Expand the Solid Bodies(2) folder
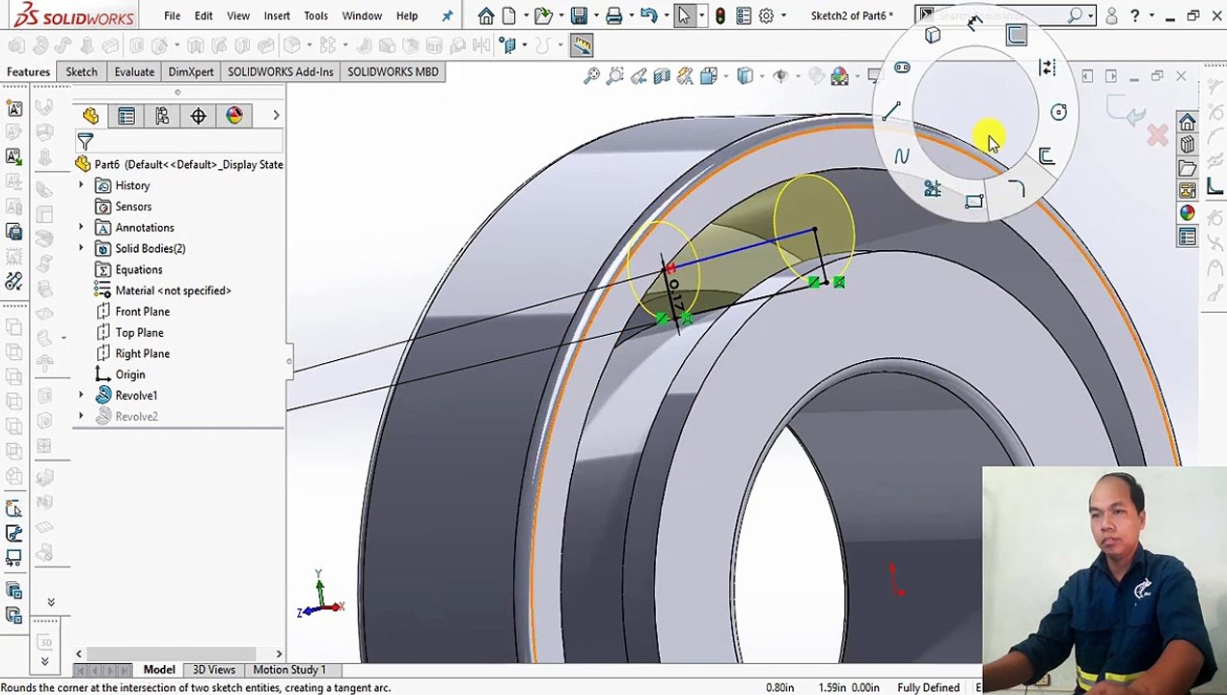This screenshot has width=1227, height=695. (x=81, y=248)
